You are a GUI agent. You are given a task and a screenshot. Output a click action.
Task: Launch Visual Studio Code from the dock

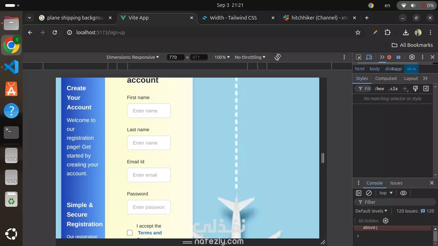coord(11,67)
